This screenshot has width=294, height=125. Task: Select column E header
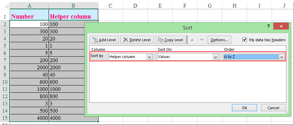coord(160,6)
